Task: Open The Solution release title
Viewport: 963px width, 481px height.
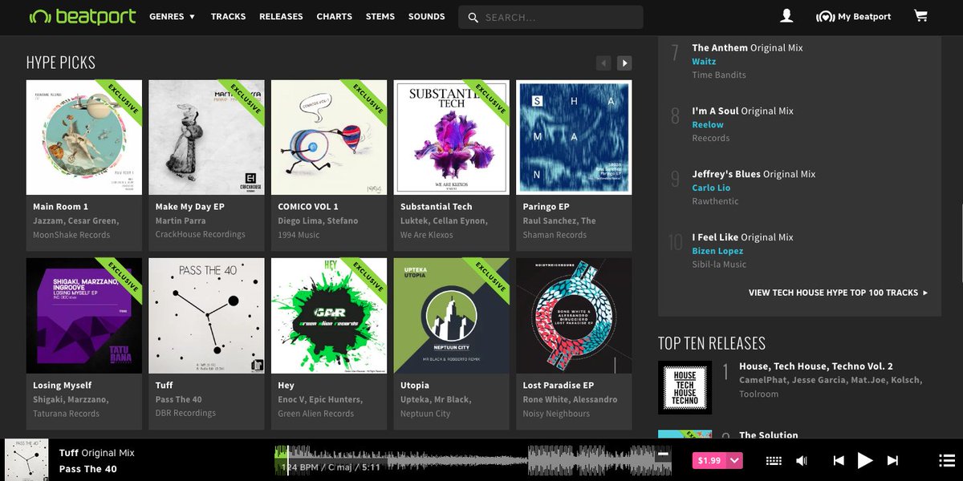Action: 769,435
